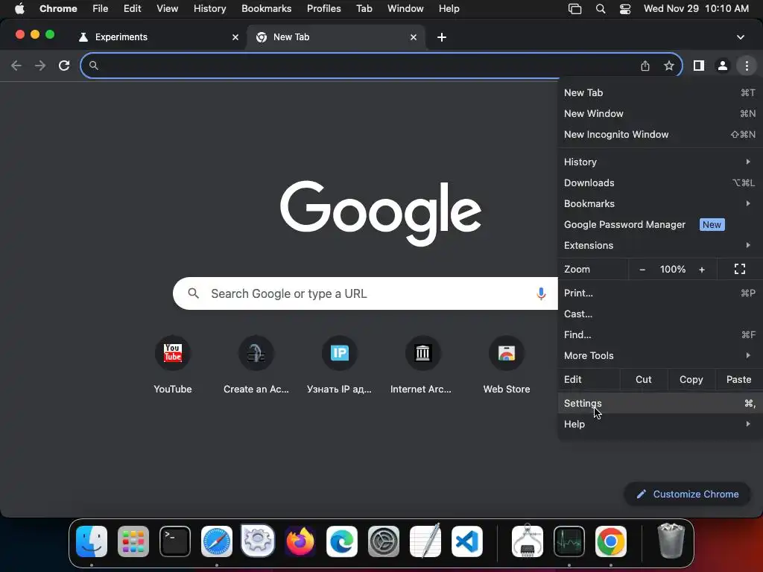Image resolution: width=763 pixels, height=572 pixels.
Task: Click Cut in the Edit row
Action: pos(643,379)
